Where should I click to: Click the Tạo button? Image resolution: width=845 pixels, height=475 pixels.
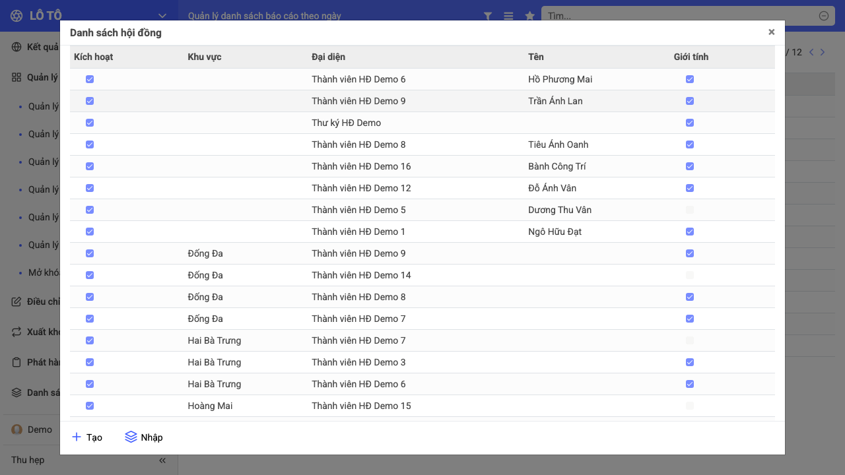(87, 437)
